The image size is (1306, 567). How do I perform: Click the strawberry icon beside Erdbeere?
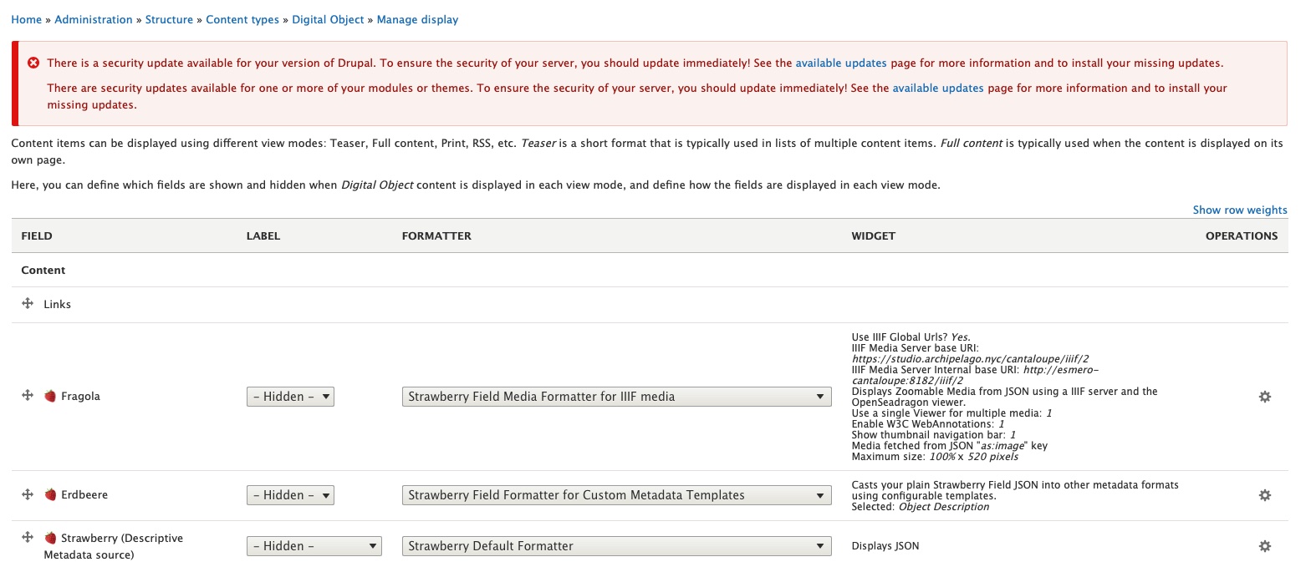coord(50,494)
